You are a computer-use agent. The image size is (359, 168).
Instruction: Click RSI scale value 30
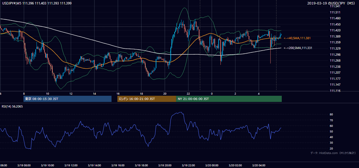[331, 143]
